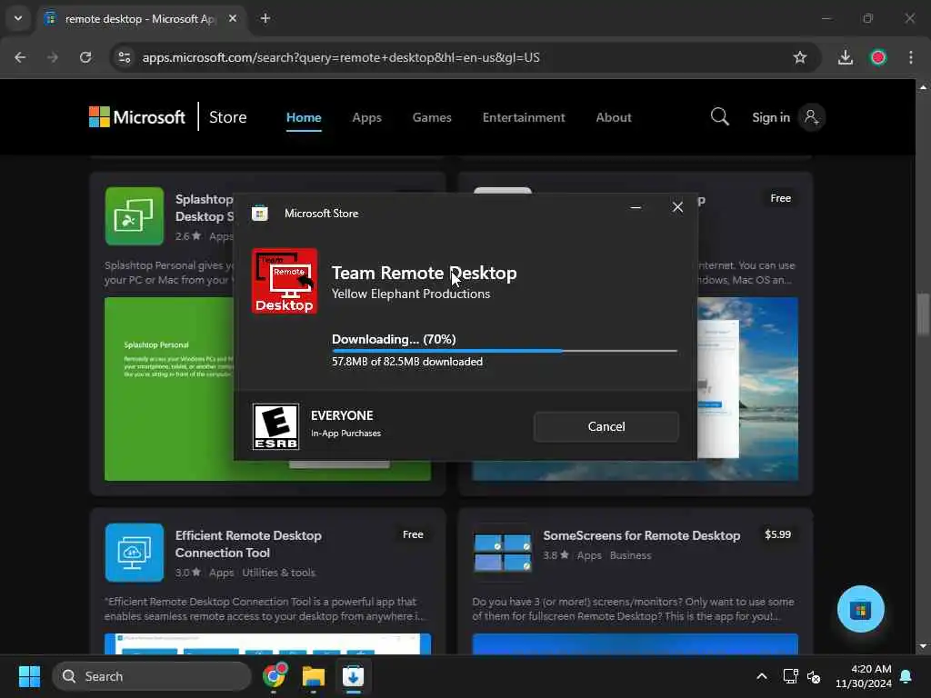Viewport: 931px width, 698px height.
Task: Click the download progress bar
Action: [504, 351]
